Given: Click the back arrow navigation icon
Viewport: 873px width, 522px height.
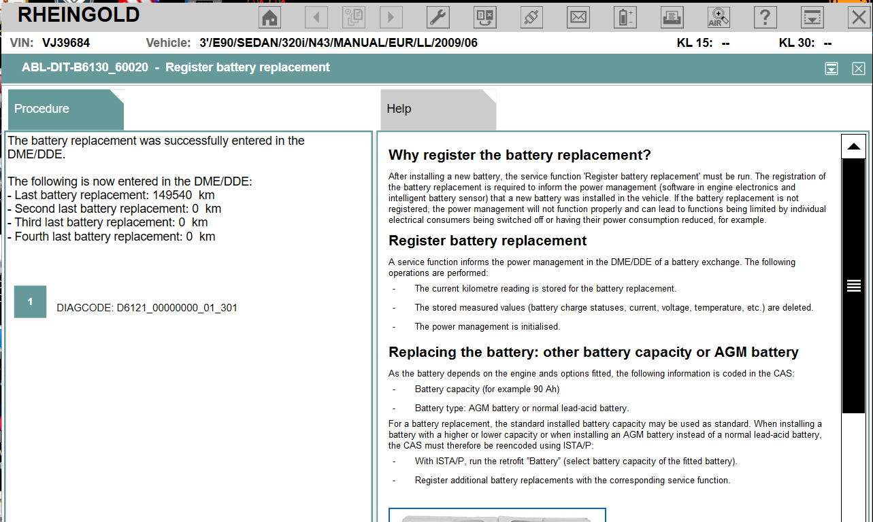Looking at the screenshot, I should [316, 17].
